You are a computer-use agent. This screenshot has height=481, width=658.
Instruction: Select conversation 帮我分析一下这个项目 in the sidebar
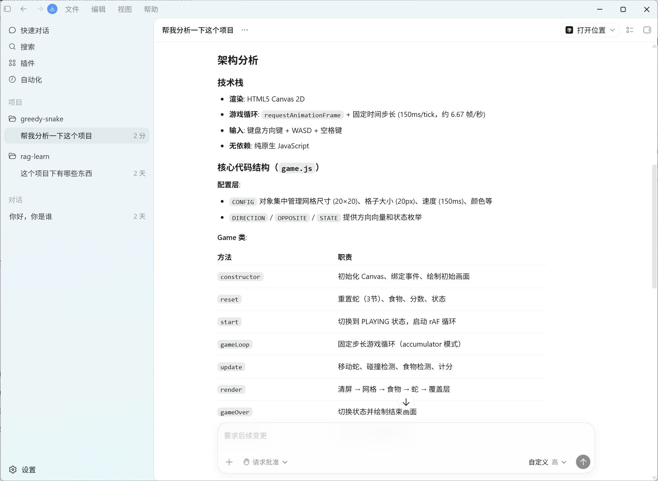[x=77, y=136]
